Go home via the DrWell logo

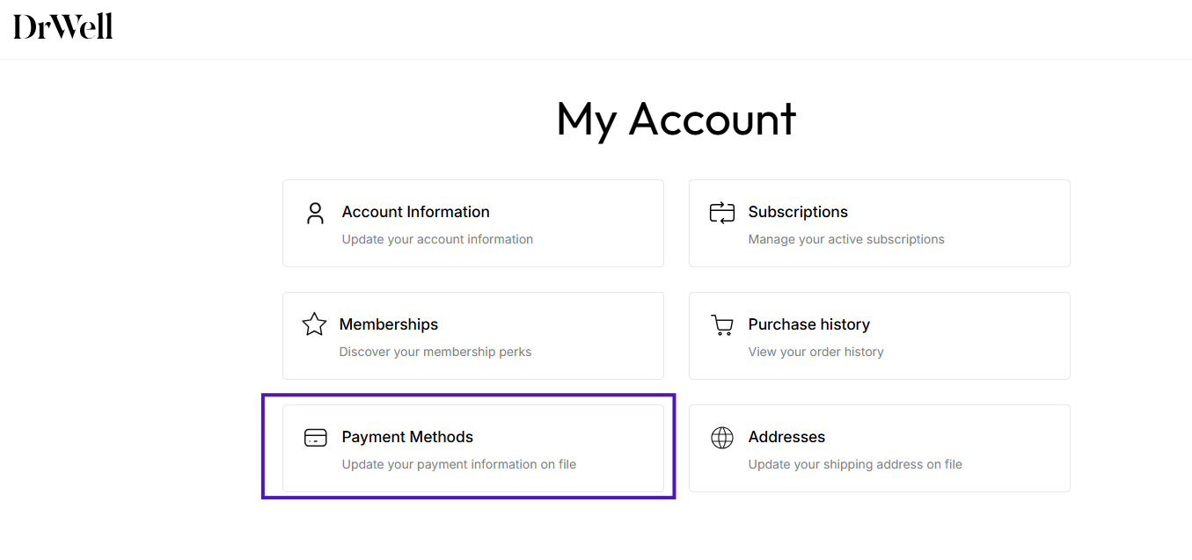coord(63,27)
